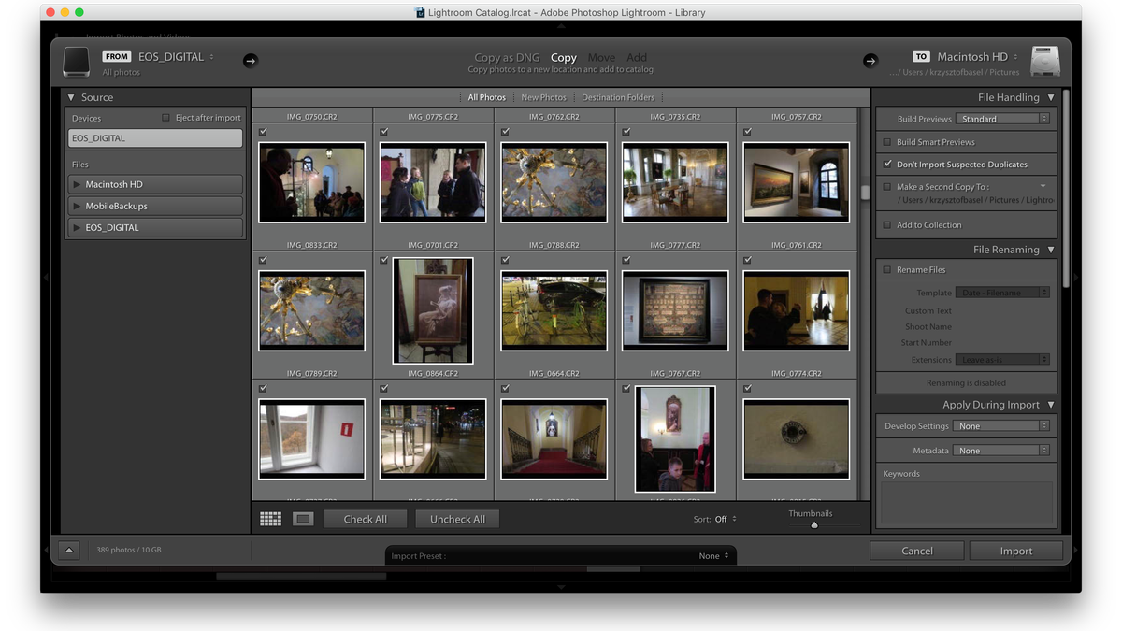The height and width of the screenshot is (631, 1122).
Task: Switch to the New Photos tab
Action: pos(544,96)
